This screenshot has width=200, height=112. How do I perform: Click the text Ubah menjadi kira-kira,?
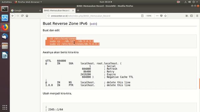(57, 93)
